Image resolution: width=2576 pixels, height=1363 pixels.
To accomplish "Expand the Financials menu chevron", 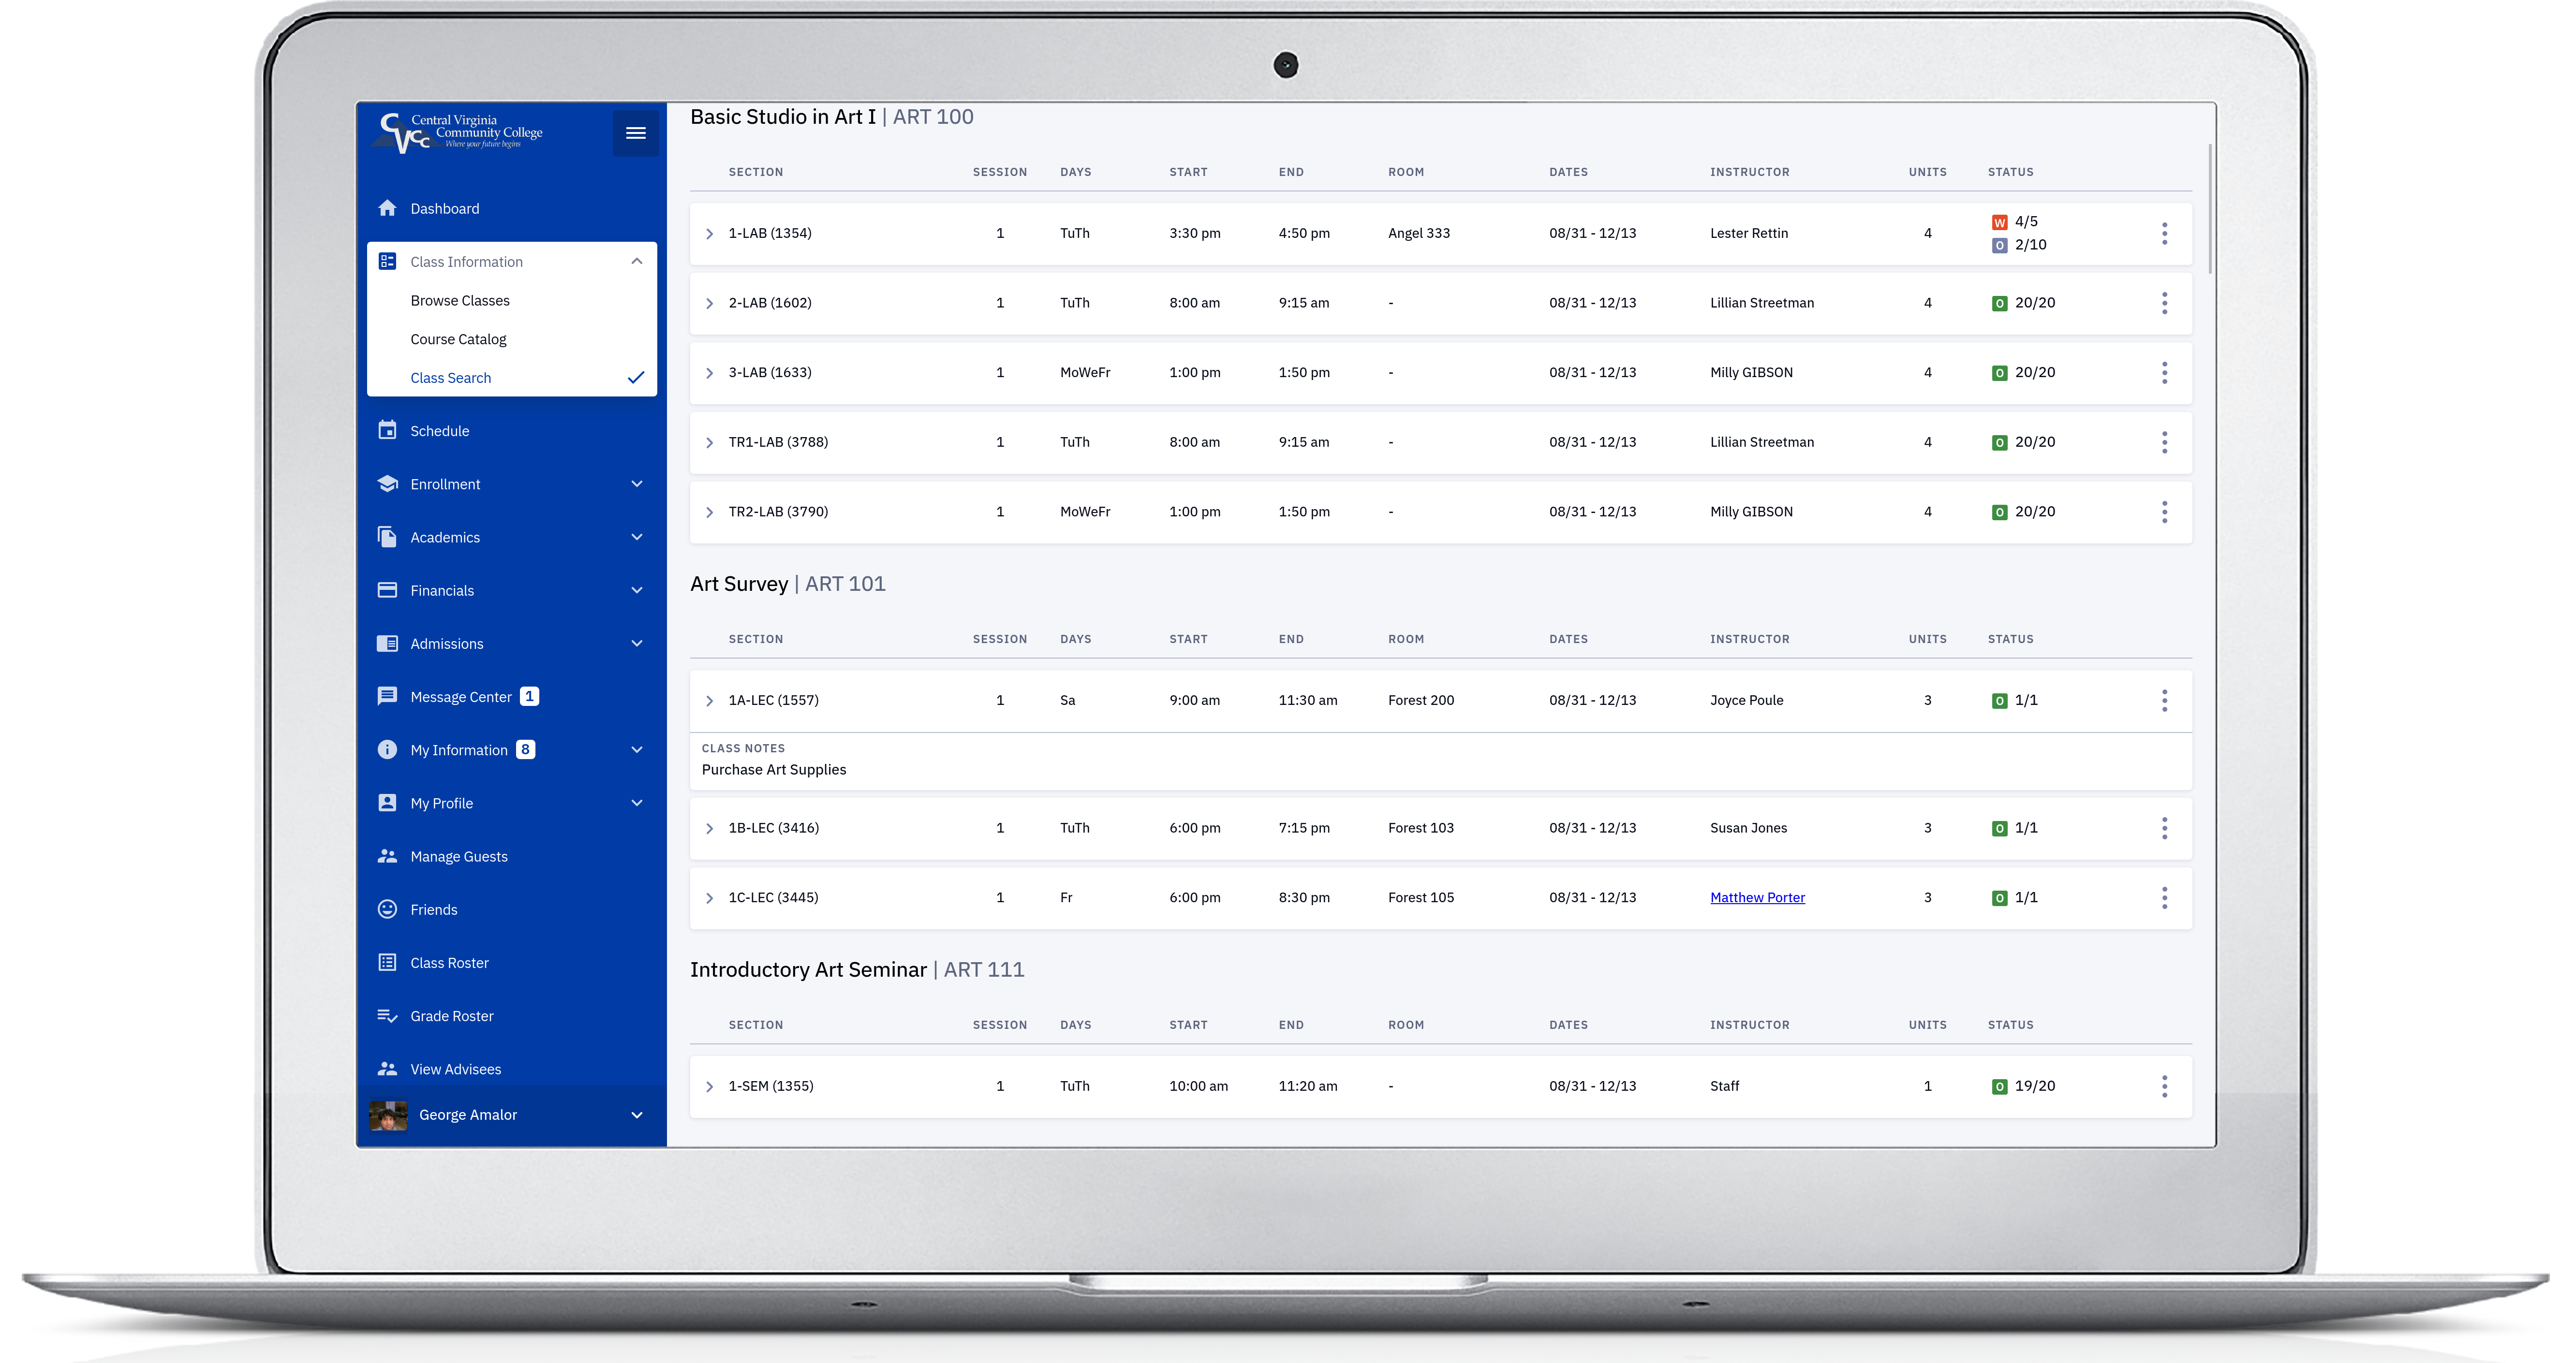I will (x=636, y=590).
